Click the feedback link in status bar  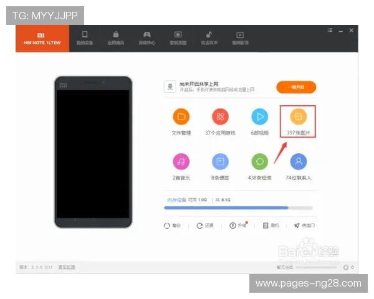coord(67,267)
